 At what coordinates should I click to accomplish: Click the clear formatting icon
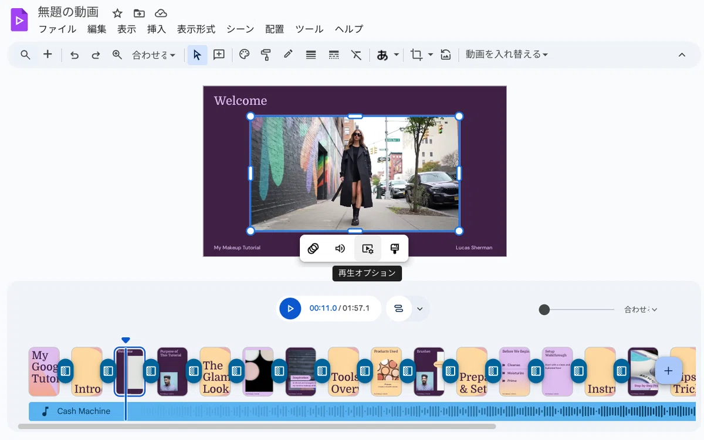click(356, 55)
